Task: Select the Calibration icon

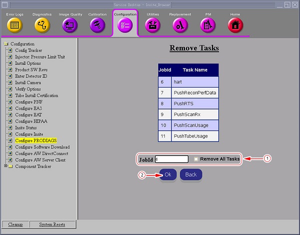Action: [97, 24]
